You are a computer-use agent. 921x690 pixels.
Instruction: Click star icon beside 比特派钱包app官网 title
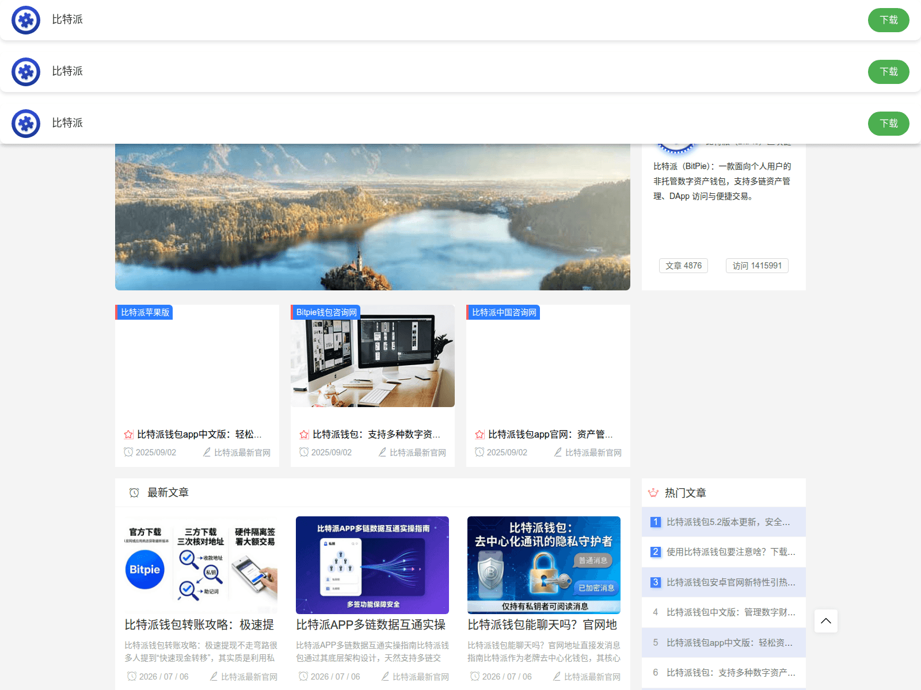tap(479, 435)
